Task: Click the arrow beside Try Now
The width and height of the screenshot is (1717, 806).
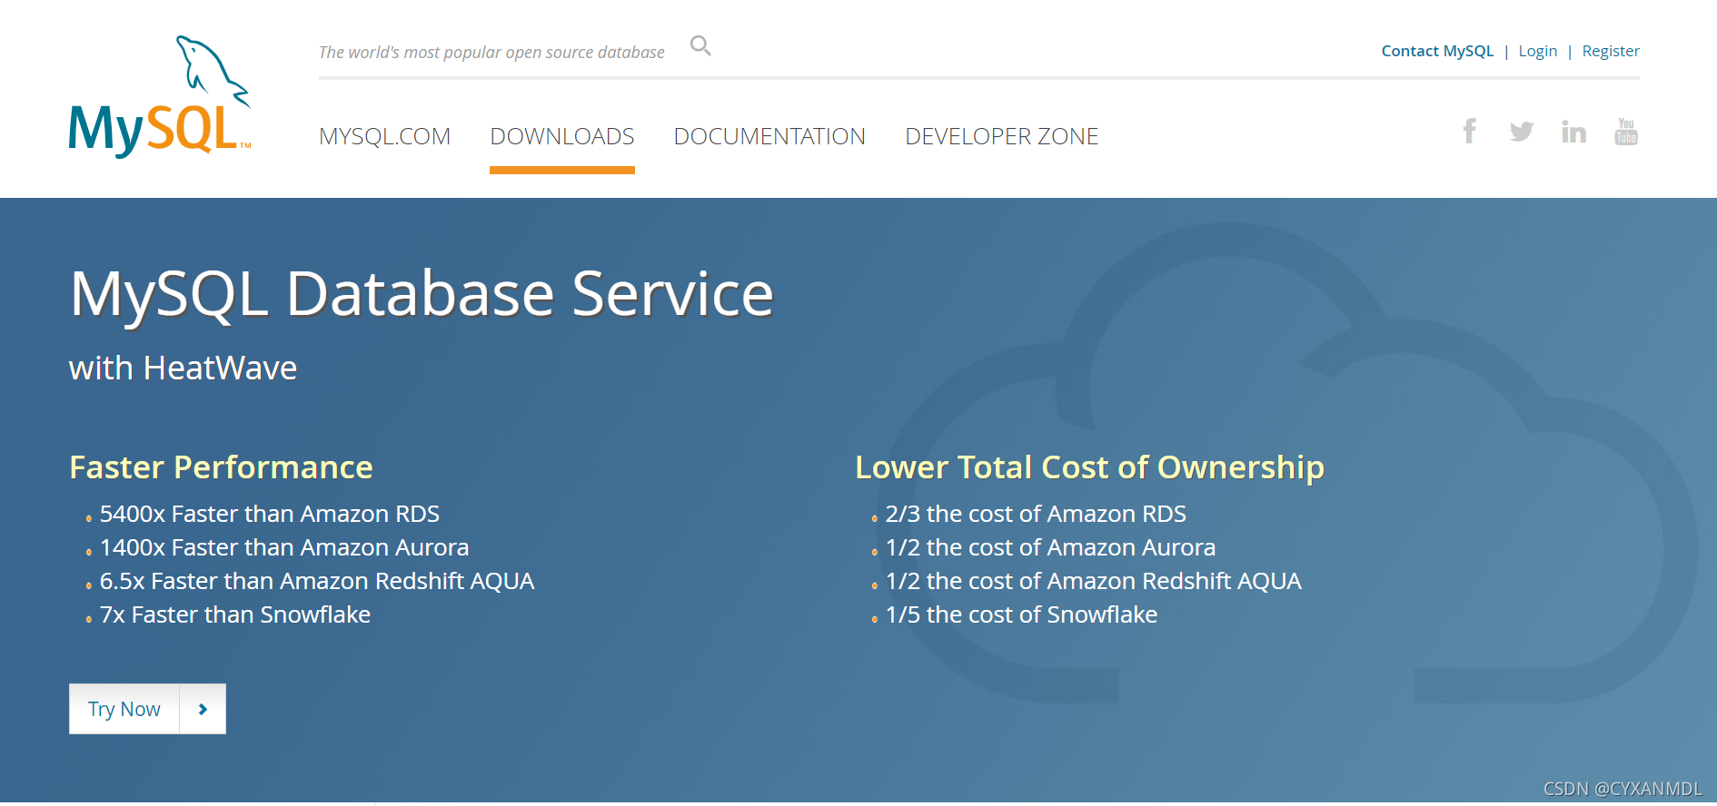Action: [x=203, y=709]
